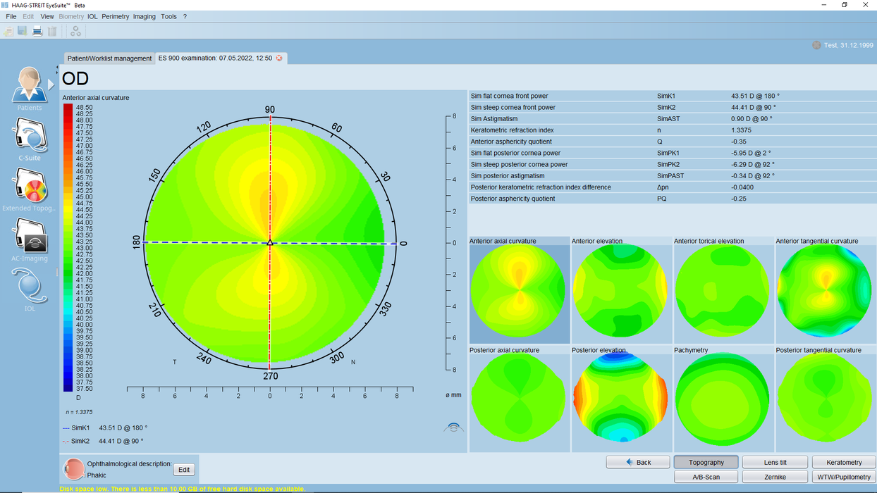Select the Pachymetry map thumbnail
Viewport: 877px width, 493px height.
pos(722,400)
